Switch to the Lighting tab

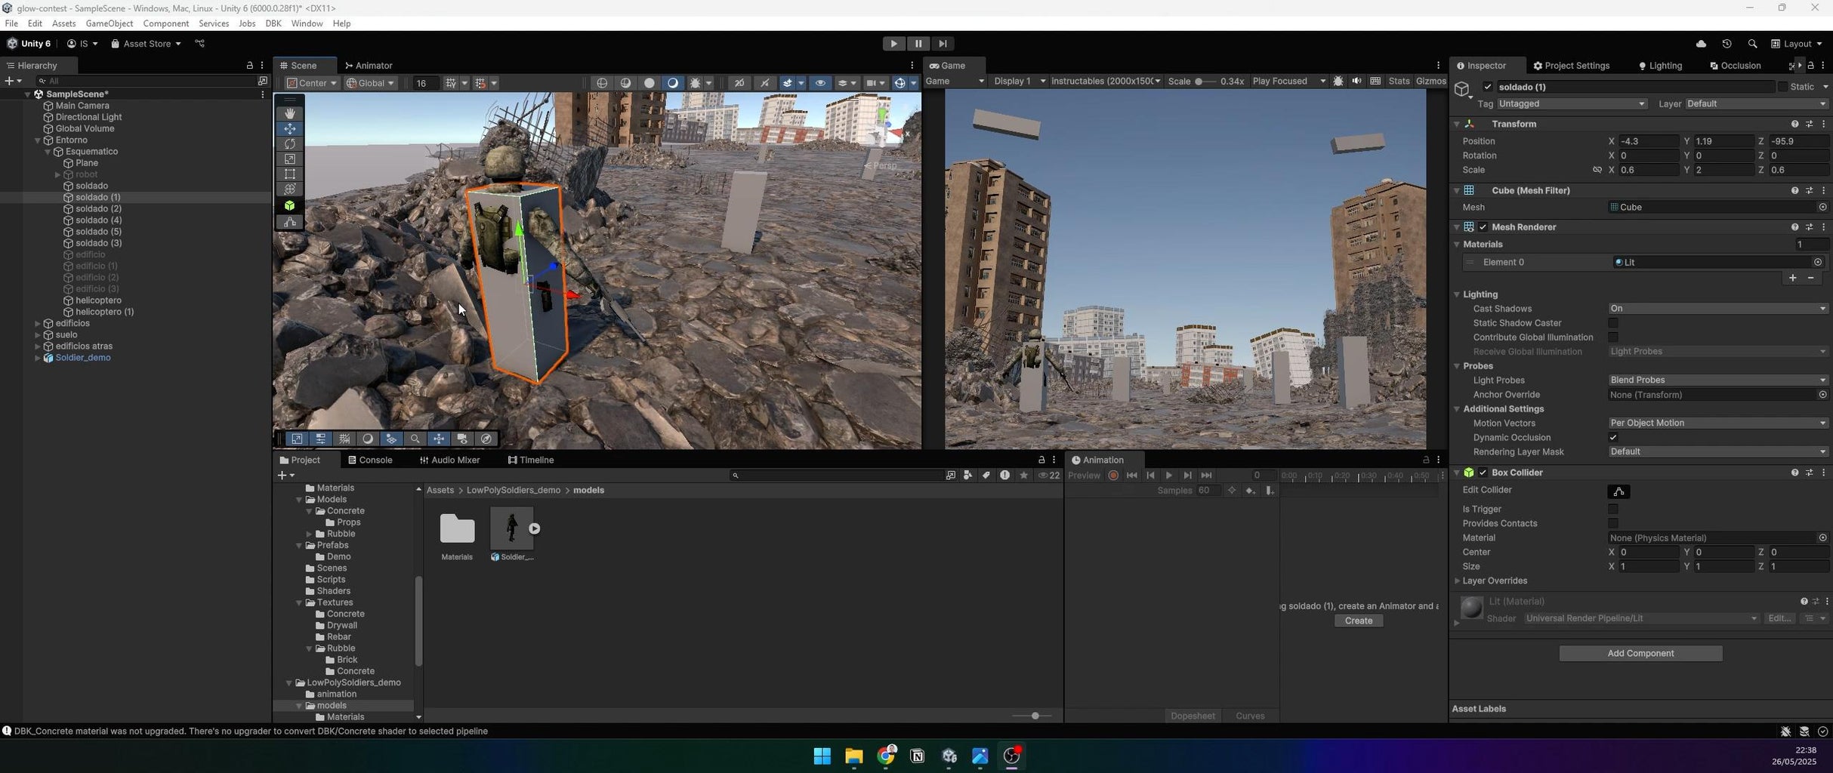coord(1660,66)
